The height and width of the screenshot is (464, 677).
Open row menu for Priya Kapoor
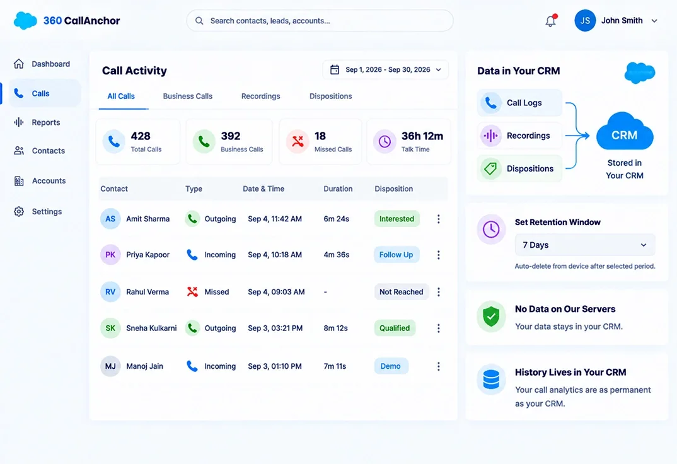click(439, 255)
